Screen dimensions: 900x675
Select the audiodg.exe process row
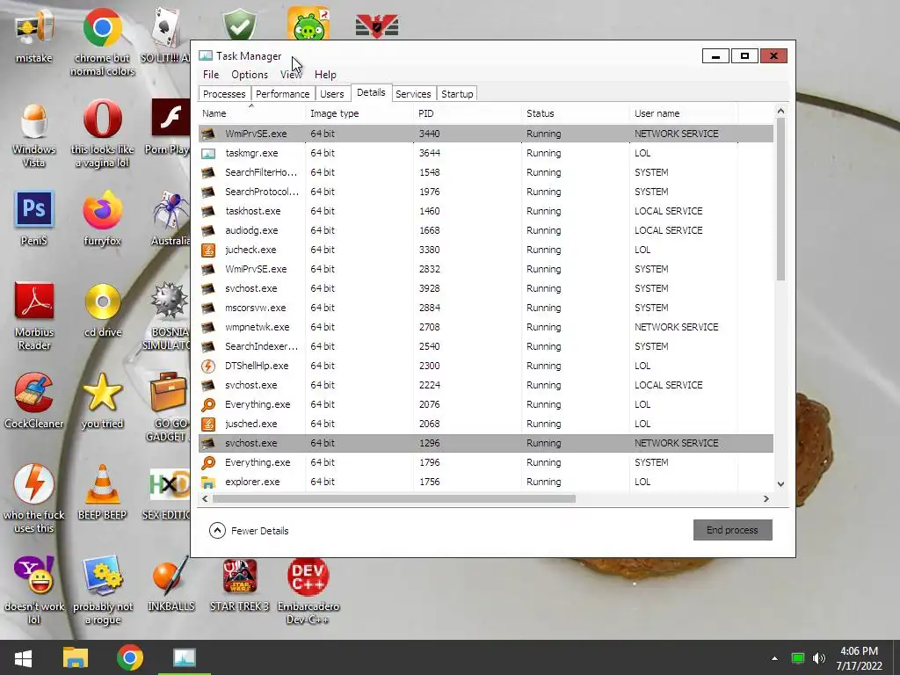[485, 230]
